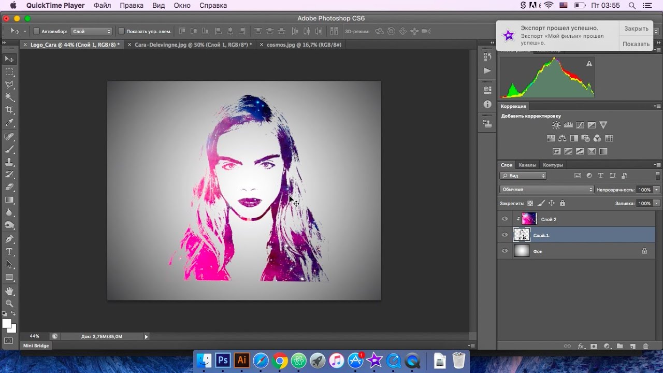Open the Коррекция panel options menu

click(657, 106)
